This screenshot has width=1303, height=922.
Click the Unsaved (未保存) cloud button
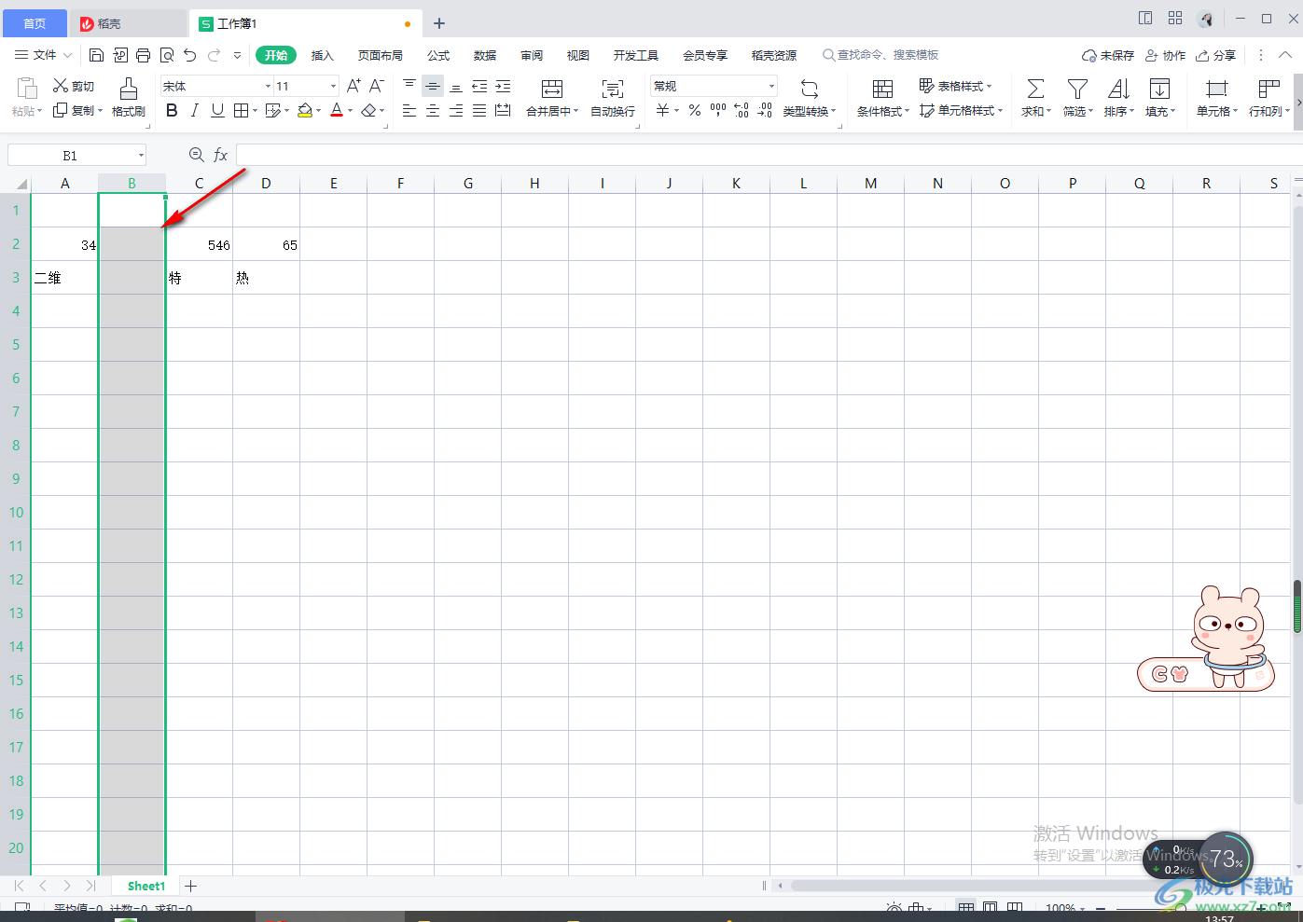pyautogui.click(x=1108, y=55)
